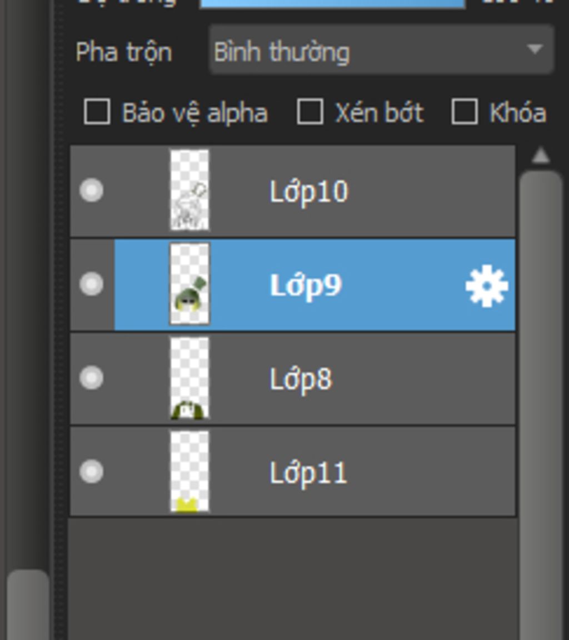Toggle visibility of the Lớp11 layer
Screen dimensions: 569x640
91,471
